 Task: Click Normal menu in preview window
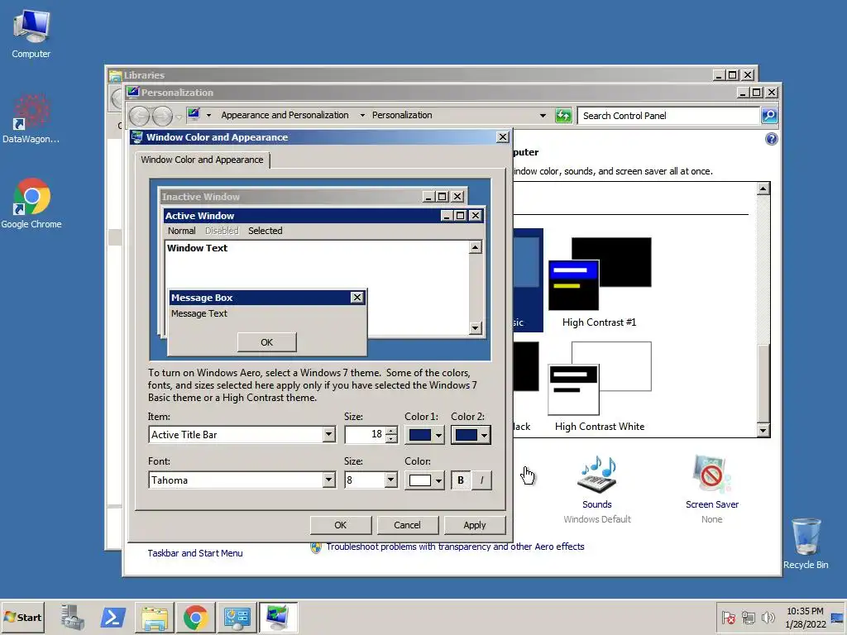(x=181, y=231)
